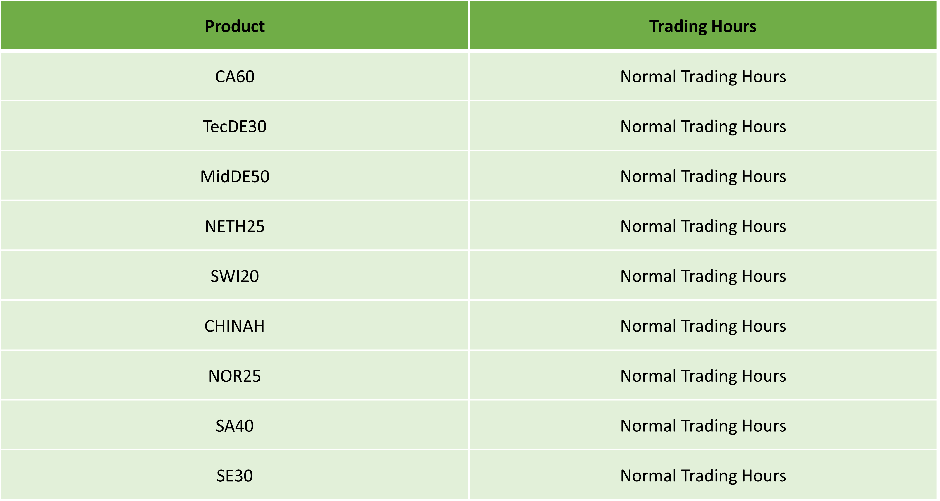Click trading hours cell for SWI20
This screenshot has height=501, width=940.
tap(703, 276)
